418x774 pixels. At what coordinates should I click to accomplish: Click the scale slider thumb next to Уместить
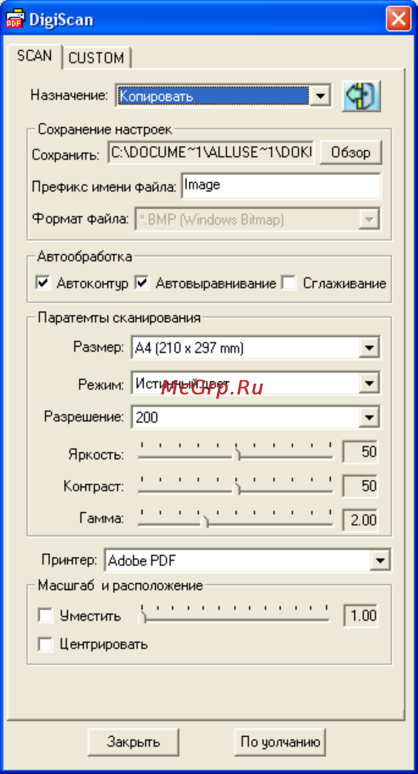144,616
